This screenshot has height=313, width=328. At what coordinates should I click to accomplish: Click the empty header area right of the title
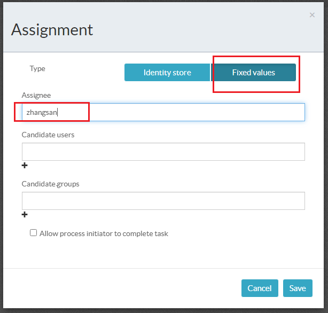tap(203, 29)
